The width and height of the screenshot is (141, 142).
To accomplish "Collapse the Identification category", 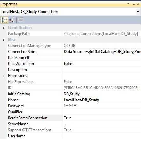I will (x=4, y=28).
